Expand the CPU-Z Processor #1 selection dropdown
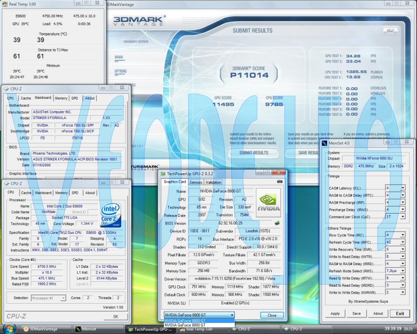Screen dimensions: 417x334 tap(63, 298)
